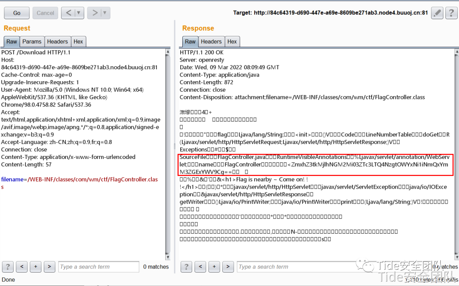Image resolution: width=459 pixels, height=286 pixels.
Task: Click the Cache-Control: max-age=0 line
Action: (x=37, y=75)
